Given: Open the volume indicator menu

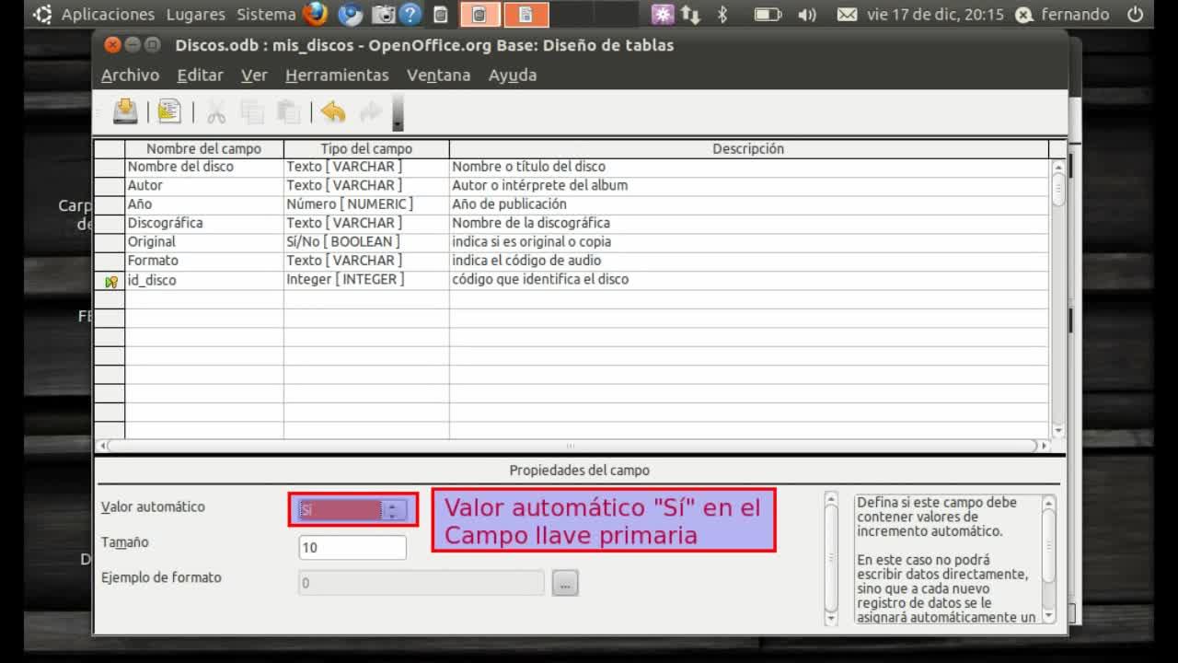Looking at the screenshot, I should click(807, 14).
